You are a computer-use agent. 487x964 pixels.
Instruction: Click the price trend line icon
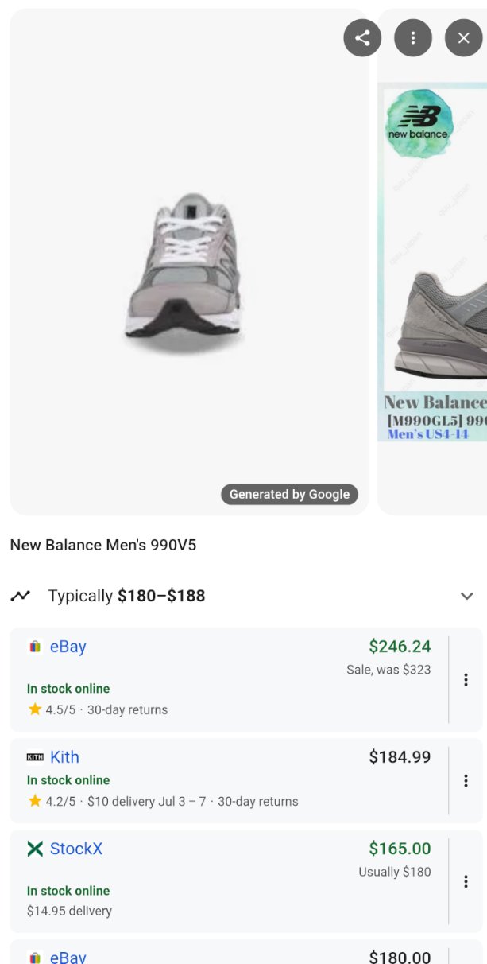tap(21, 596)
